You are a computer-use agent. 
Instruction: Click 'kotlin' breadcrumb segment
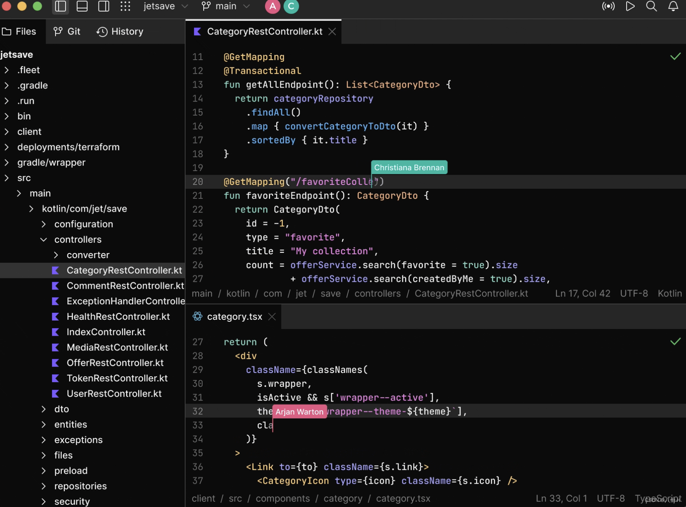(x=238, y=293)
